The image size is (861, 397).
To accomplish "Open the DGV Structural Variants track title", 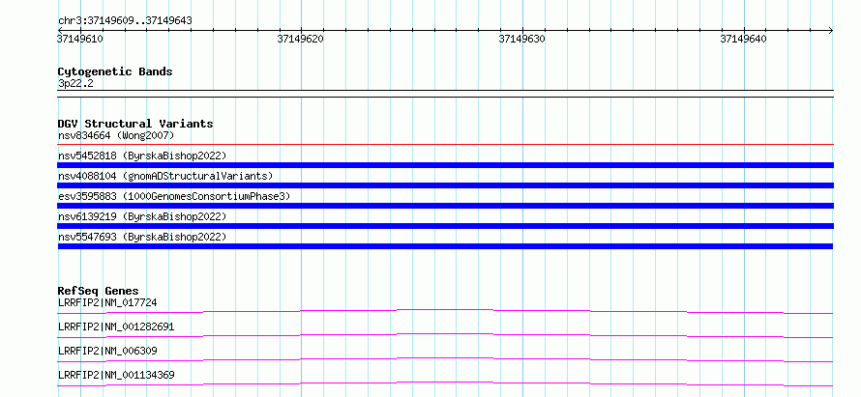I will pyautogui.click(x=135, y=124).
